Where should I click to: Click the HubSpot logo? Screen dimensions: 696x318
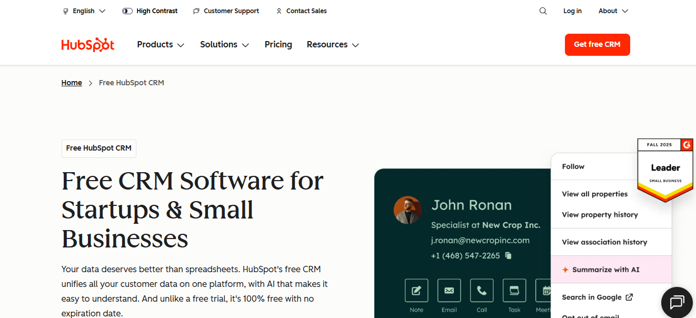point(87,44)
